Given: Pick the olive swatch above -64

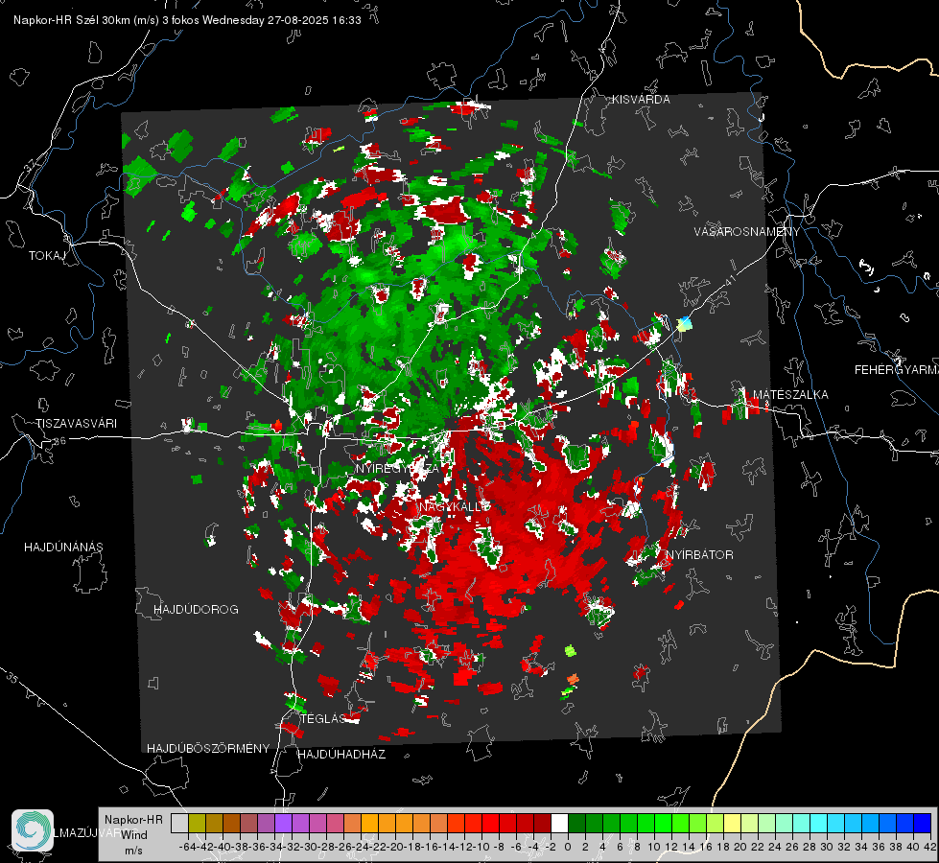Looking at the screenshot, I should click(197, 823).
